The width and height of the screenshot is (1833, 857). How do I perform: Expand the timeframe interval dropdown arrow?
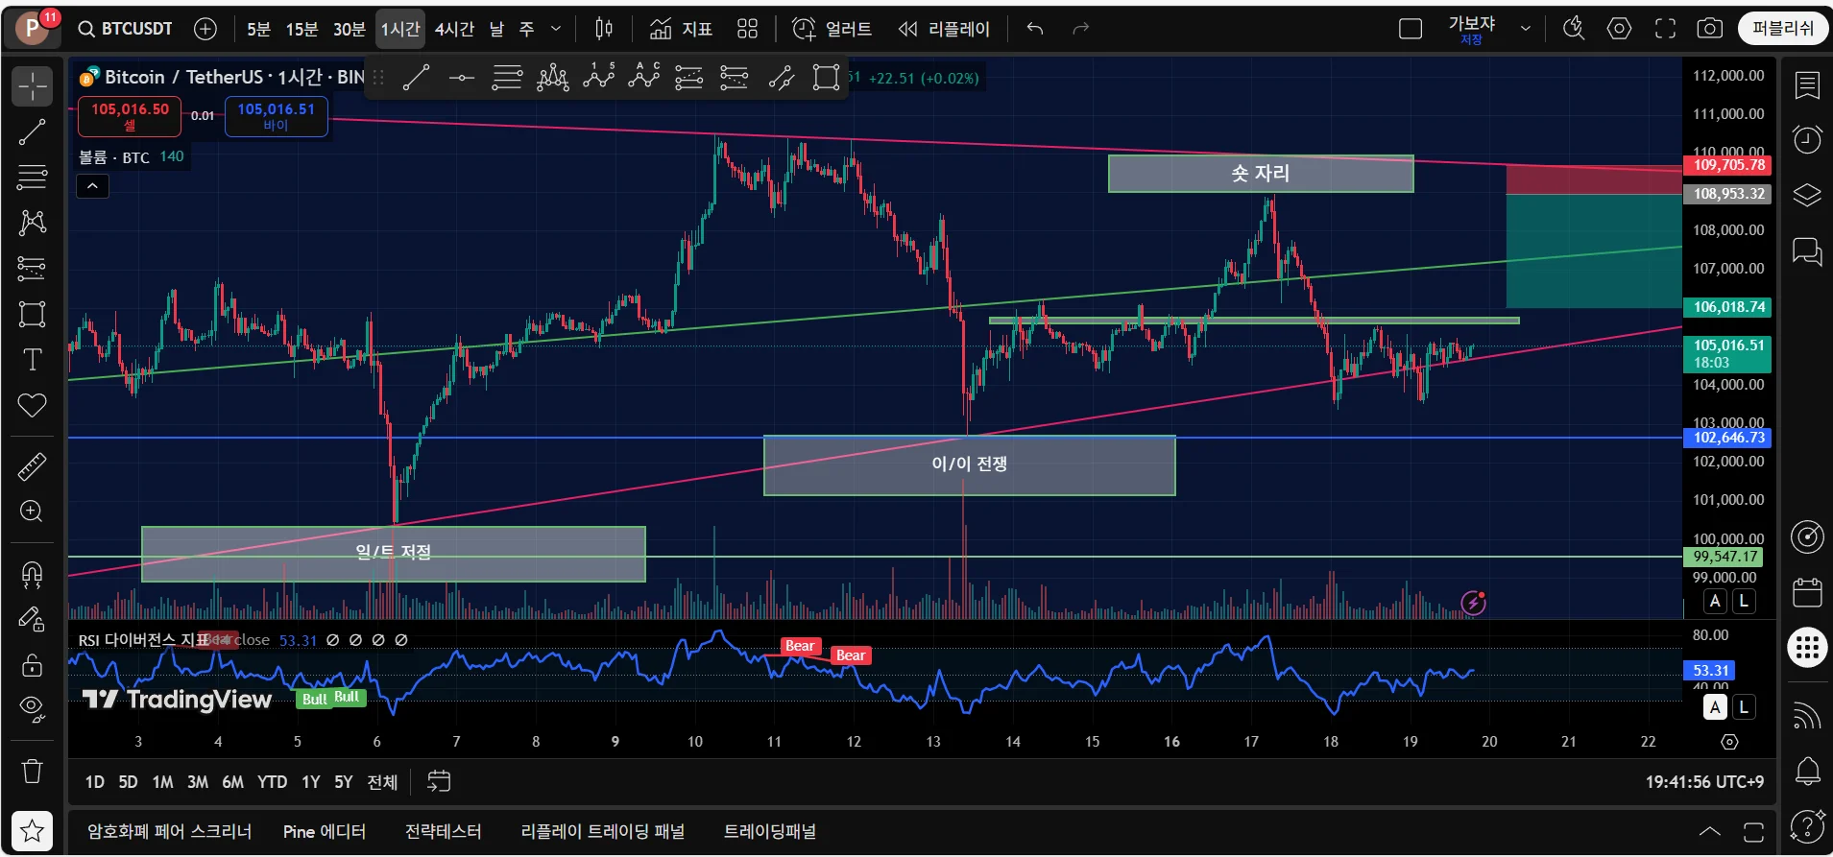tap(555, 29)
